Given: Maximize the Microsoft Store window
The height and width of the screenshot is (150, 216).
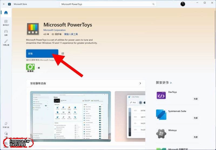Looking at the screenshot, I should click(x=205, y=3).
